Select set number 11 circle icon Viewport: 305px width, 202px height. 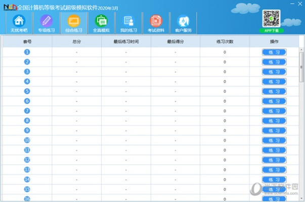point(27,150)
